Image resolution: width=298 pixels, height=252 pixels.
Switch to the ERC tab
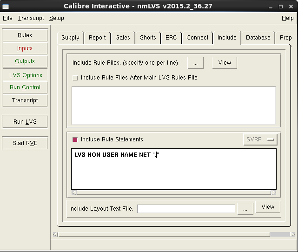pos(171,38)
